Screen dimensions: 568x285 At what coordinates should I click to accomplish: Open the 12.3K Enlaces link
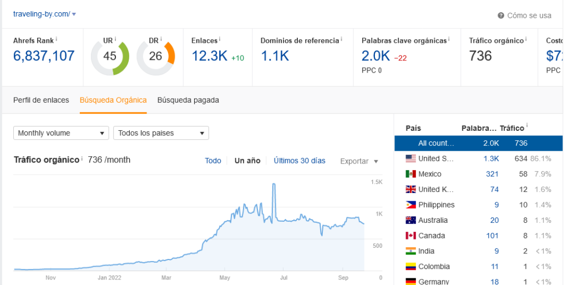209,56
